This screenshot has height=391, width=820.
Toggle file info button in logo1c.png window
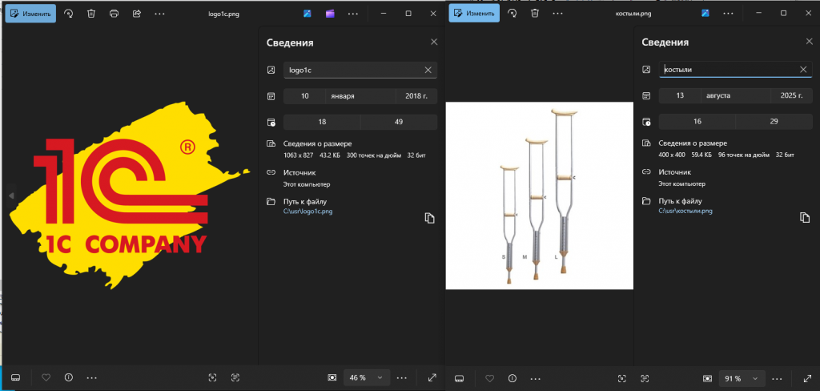(69, 377)
